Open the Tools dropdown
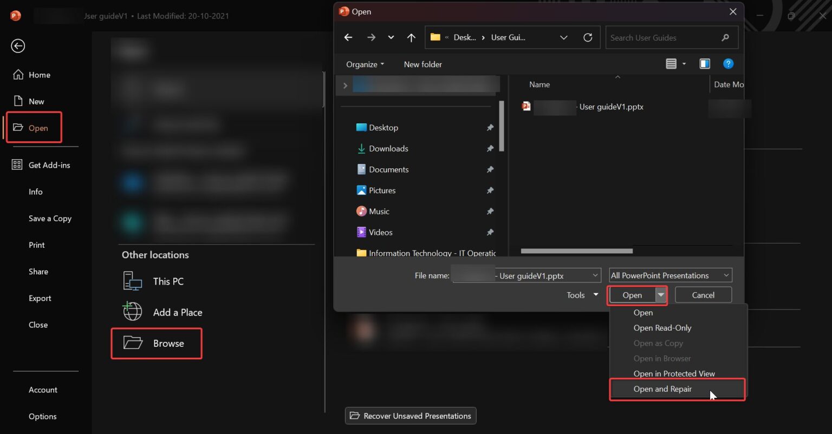Screen dimensions: 832x434 582,295
